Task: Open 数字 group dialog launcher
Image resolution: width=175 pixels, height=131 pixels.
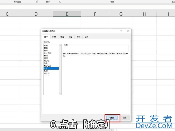Action: coord(60,2)
